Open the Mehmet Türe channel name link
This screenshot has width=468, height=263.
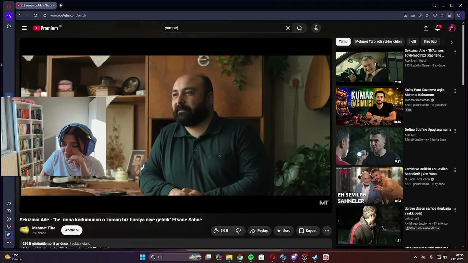click(x=44, y=228)
